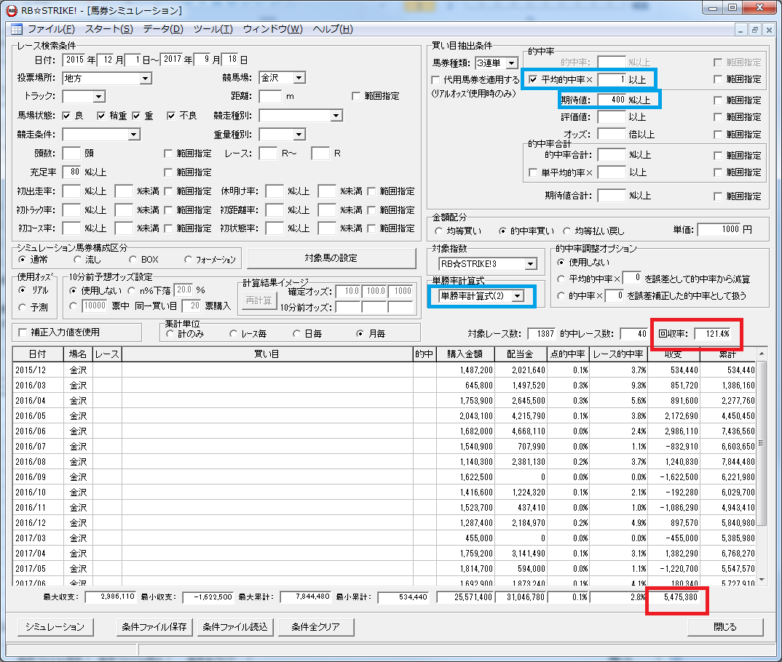Open the 競走種別 dropdown
This screenshot has height=662, width=782.
(x=336, y=116)
